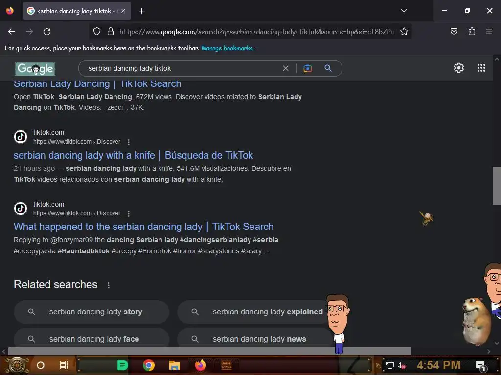View site security padlock info

(111, 32)
